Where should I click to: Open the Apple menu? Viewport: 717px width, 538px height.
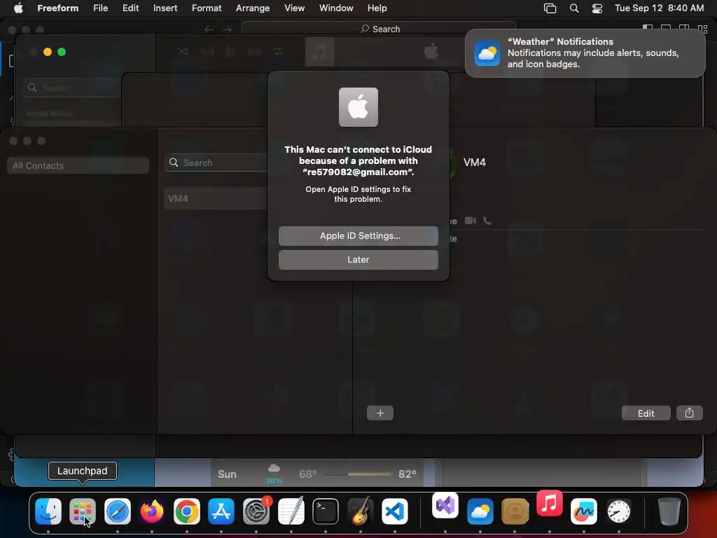pyautogui.click(x=18, y=8)
